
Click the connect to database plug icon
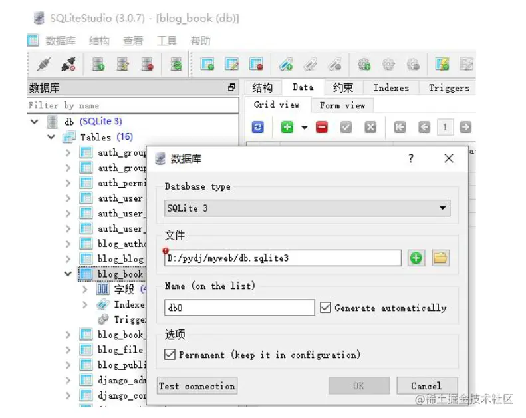point(44,64)
